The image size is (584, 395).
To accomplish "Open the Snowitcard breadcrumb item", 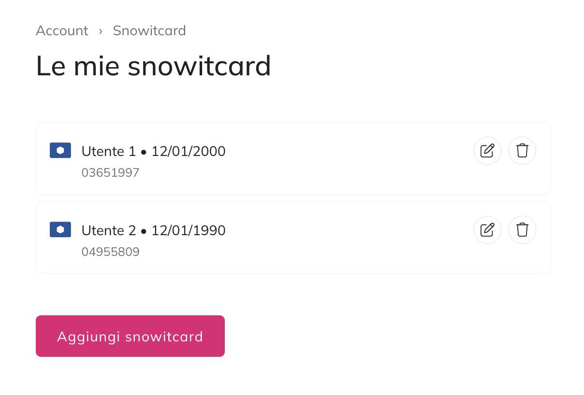I will 149,31.
